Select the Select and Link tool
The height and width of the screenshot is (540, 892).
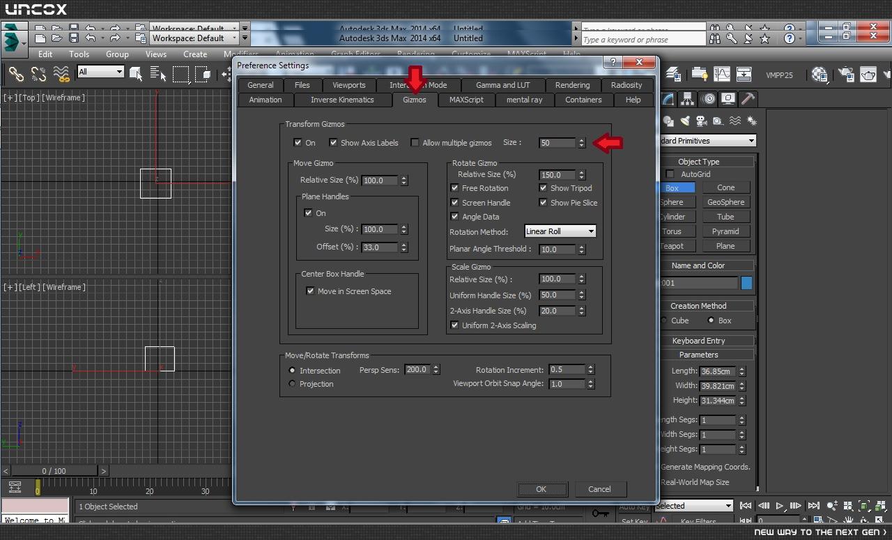(15, 74)
